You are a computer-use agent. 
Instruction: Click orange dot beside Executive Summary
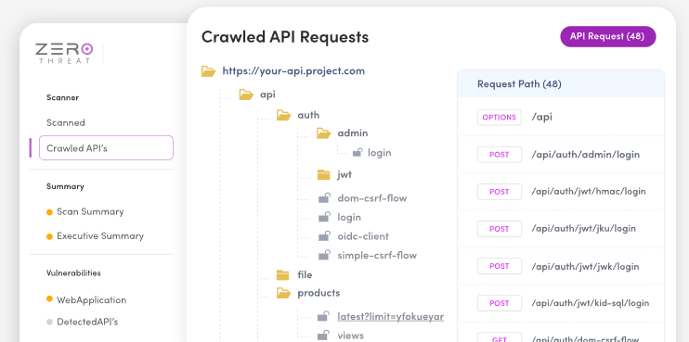coord(49,236)
